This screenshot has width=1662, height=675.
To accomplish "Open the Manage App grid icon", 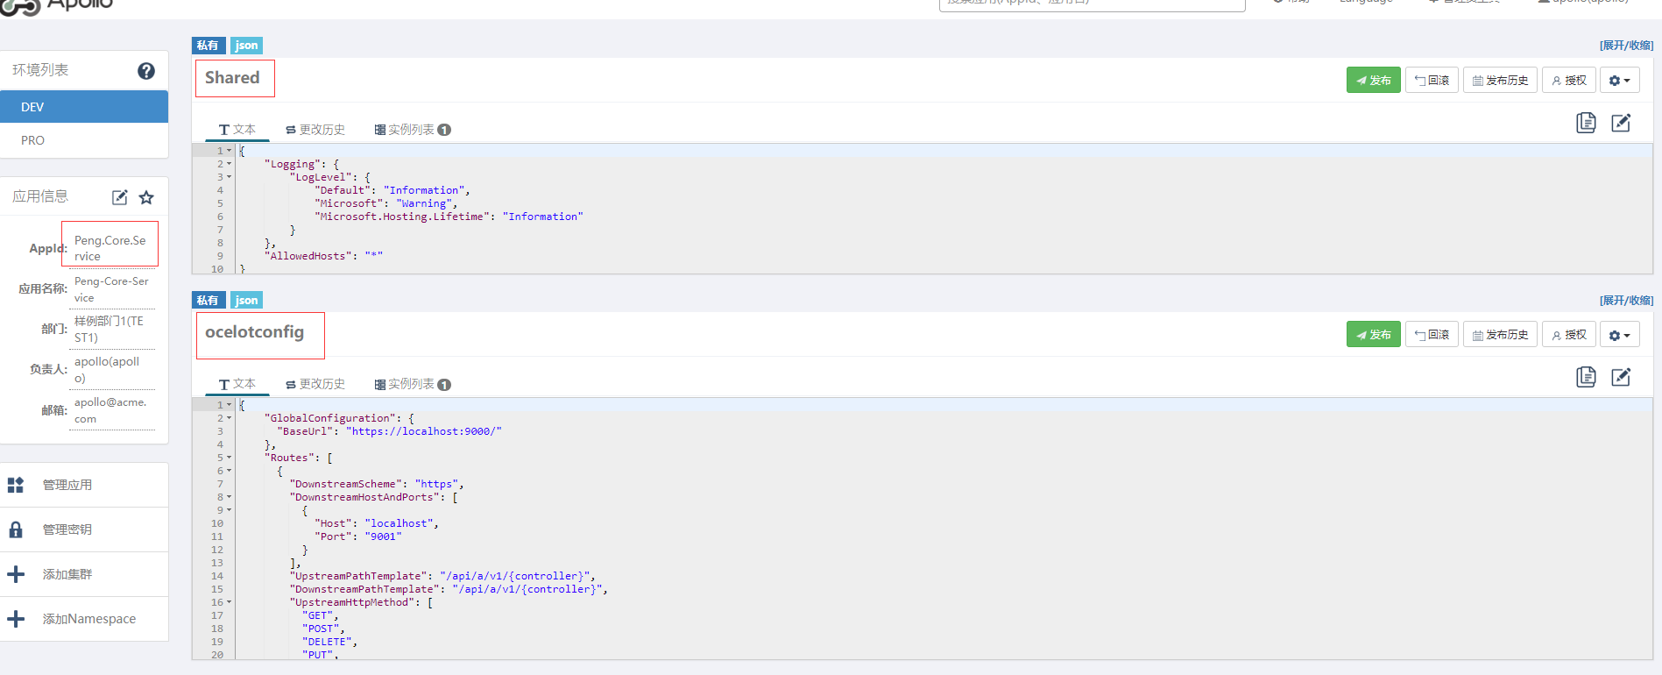I will (x=16, y=485).
